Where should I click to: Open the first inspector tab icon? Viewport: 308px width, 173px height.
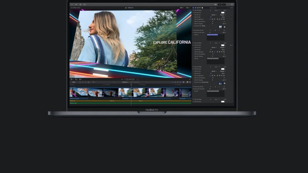point(194,7)
